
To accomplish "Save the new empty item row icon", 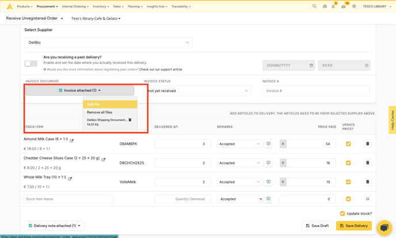I will pyautogui.click(x=367, y=199).
